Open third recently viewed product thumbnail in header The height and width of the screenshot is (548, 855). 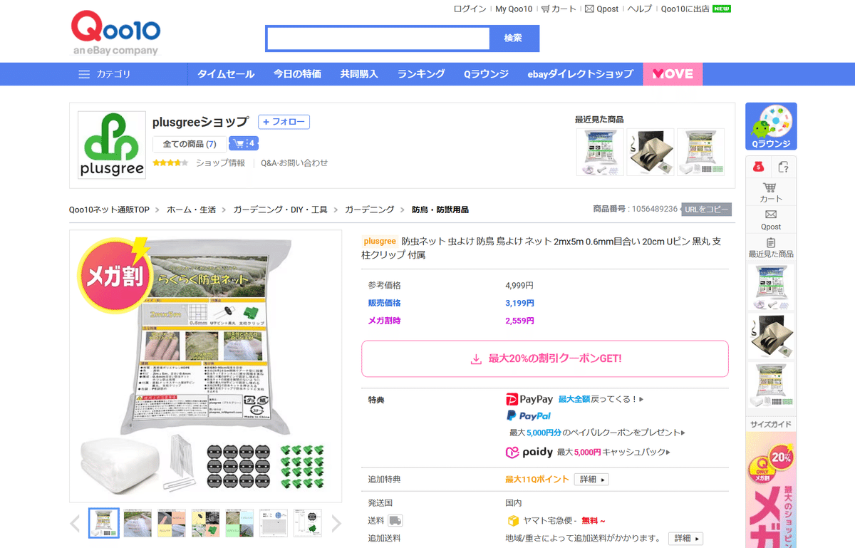[700, 152]
